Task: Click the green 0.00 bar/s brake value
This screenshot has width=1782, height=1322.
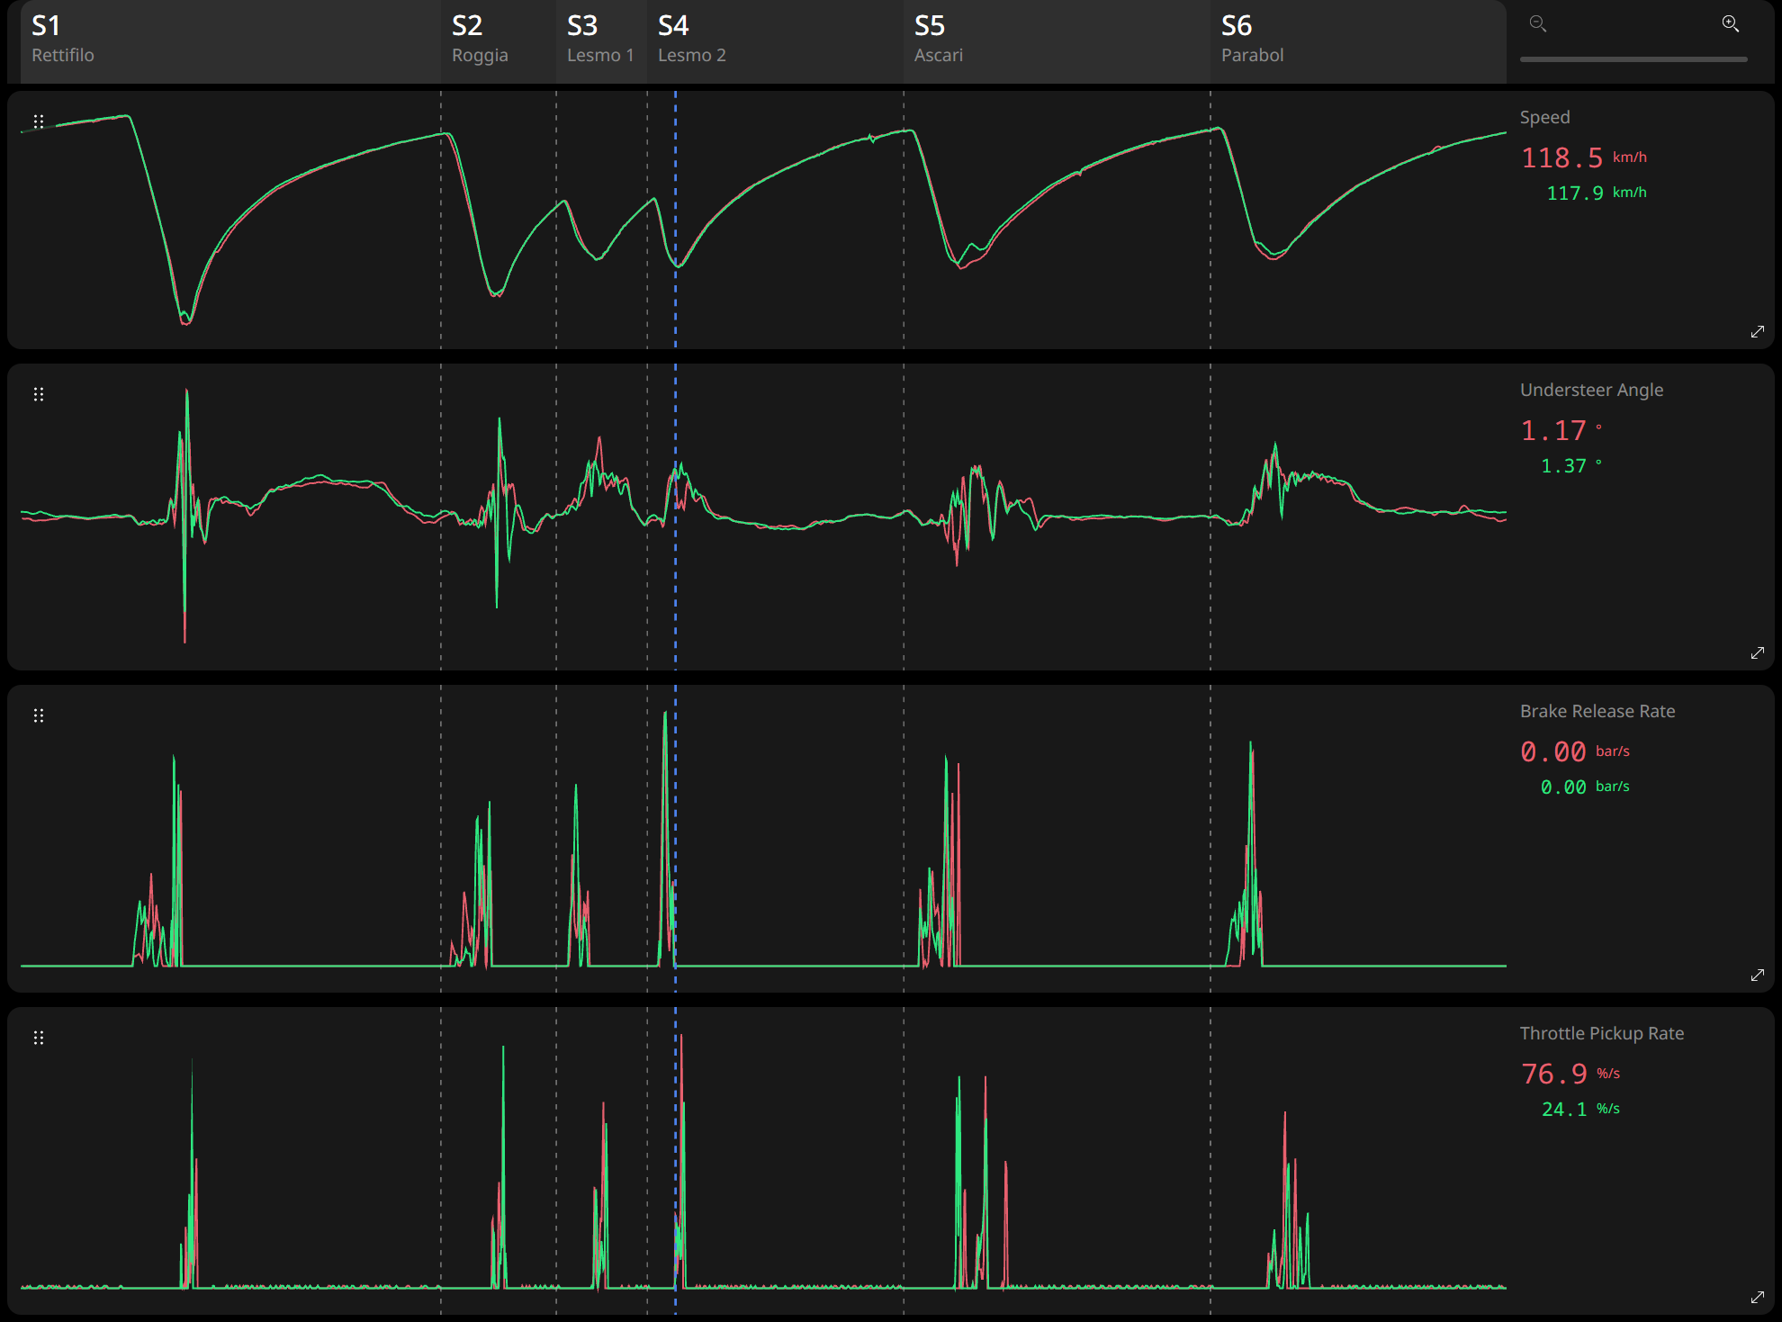Action: 1585,787
